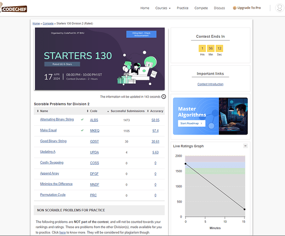Open the Compete page
Screen dimensions: 285x236
click(201, 8)
